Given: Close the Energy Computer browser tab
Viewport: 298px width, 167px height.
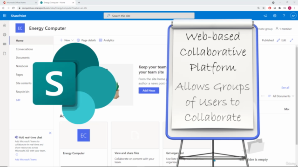Looking at the screenshot, I should 73,3.
